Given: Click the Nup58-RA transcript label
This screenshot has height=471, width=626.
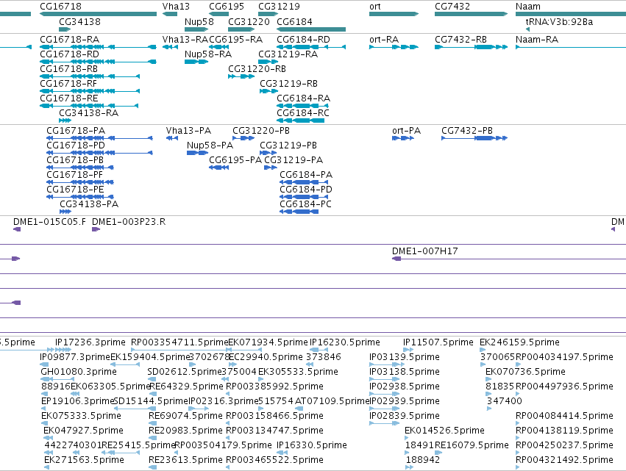Looking at the screenshot, I should pos(208,54).
